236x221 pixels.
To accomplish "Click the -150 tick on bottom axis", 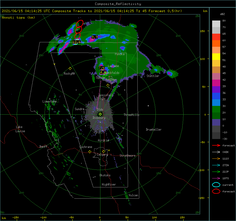I will pos(15,217).
